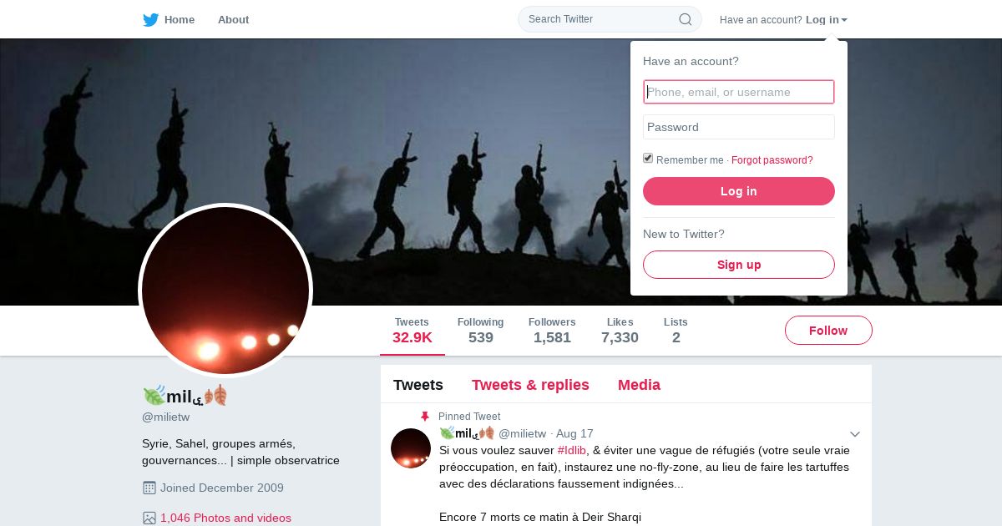This screenshot has height=526, width=1002.
Task: Click the Password input field
Action: tap(739, 127)
